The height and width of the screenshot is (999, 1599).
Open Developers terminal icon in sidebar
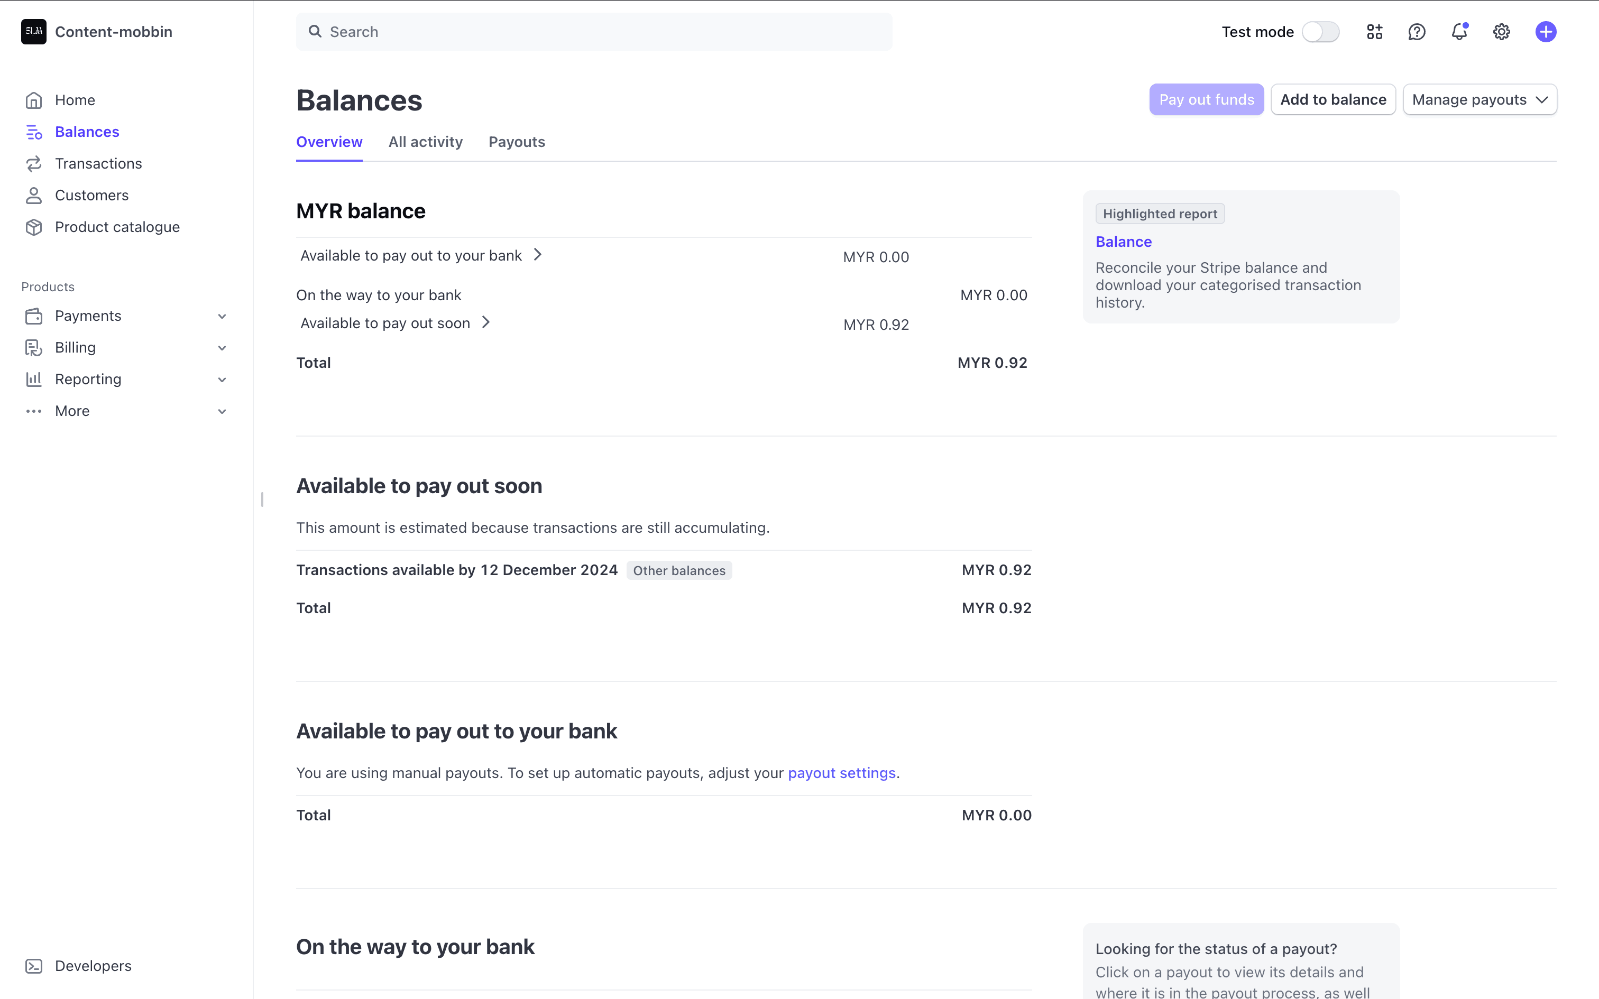click(x=34, y=966)
